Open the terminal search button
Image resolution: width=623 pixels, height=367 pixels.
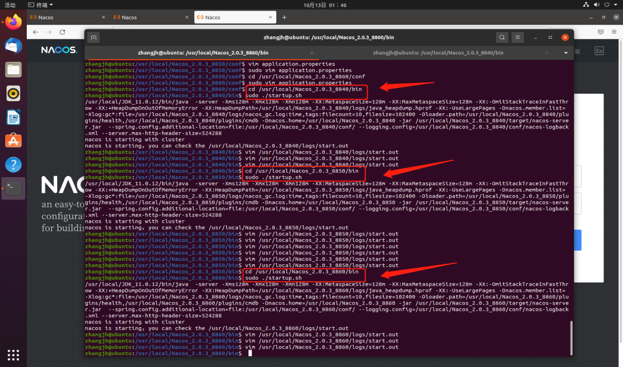pos(502,37)
